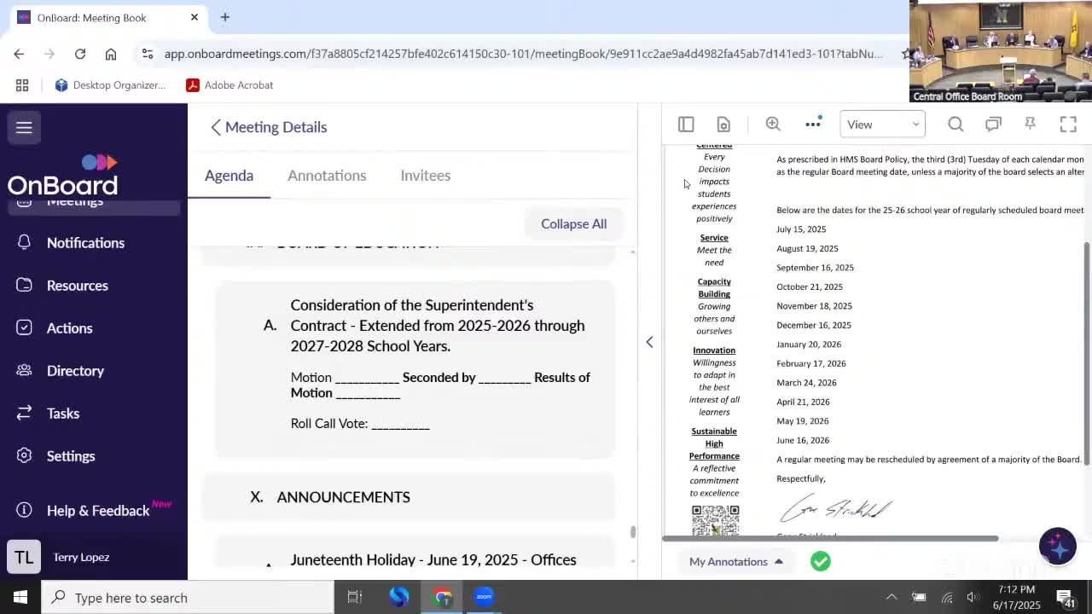Switch to the Agenda tab
1092x614 pixels.
tap(229, 176)
